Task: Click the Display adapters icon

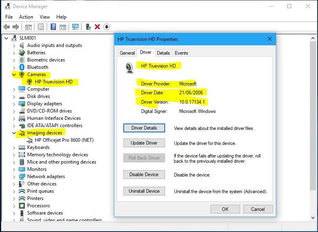Action: [22, 104]
